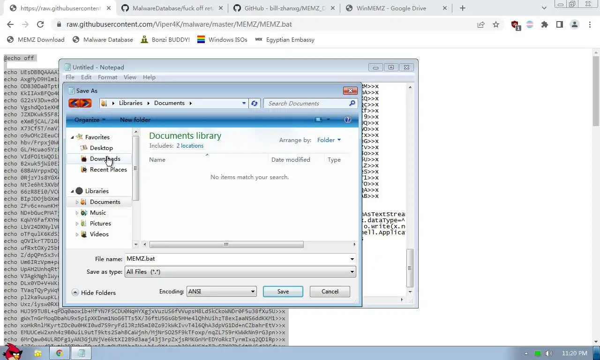Open the Save as type dropdown

pos(240,272)
